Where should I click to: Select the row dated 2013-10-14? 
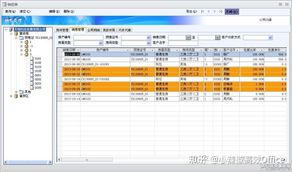click(x=172, y=99)
